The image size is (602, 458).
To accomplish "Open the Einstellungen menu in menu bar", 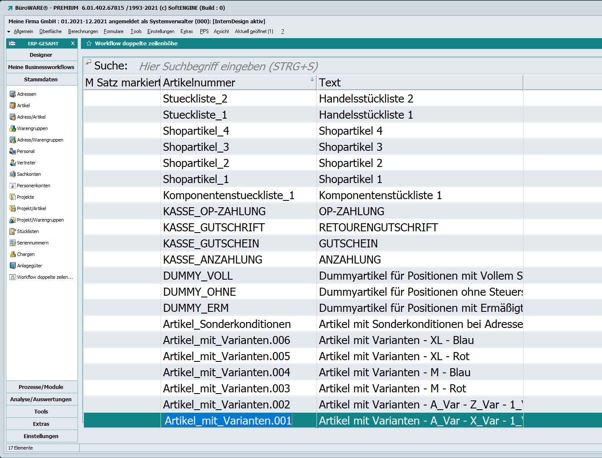I will [161, 31].
